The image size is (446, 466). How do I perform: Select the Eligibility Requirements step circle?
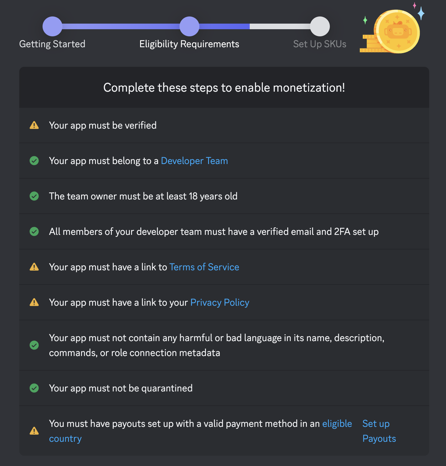pos(189,26)
